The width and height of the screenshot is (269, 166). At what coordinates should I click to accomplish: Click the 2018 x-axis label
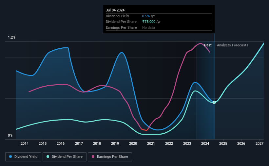click(97, 143)
